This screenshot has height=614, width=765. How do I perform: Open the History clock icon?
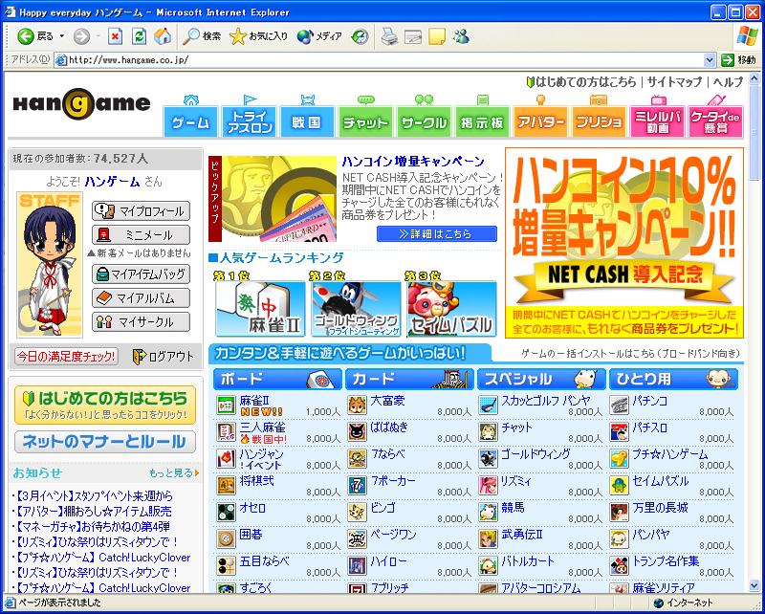pos(361,36)
